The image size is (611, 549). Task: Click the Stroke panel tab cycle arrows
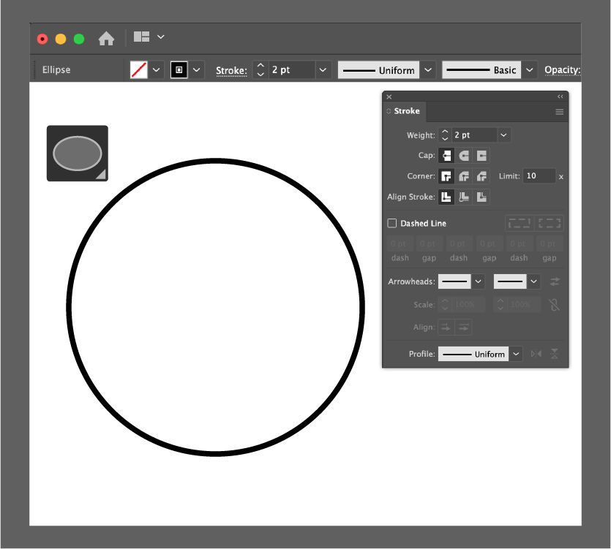point(389,111)
